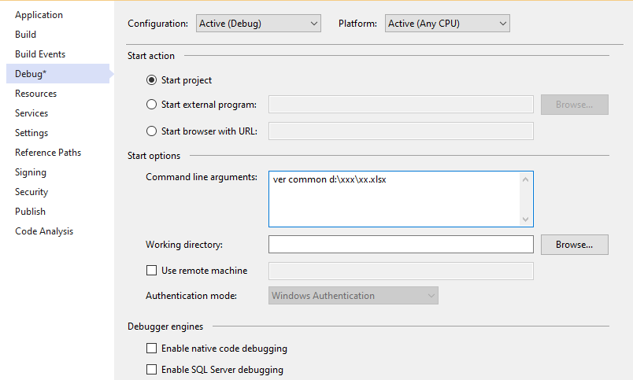633x380 pixels.
Task: Click the Working directory text field
Action: pos(401,245)
